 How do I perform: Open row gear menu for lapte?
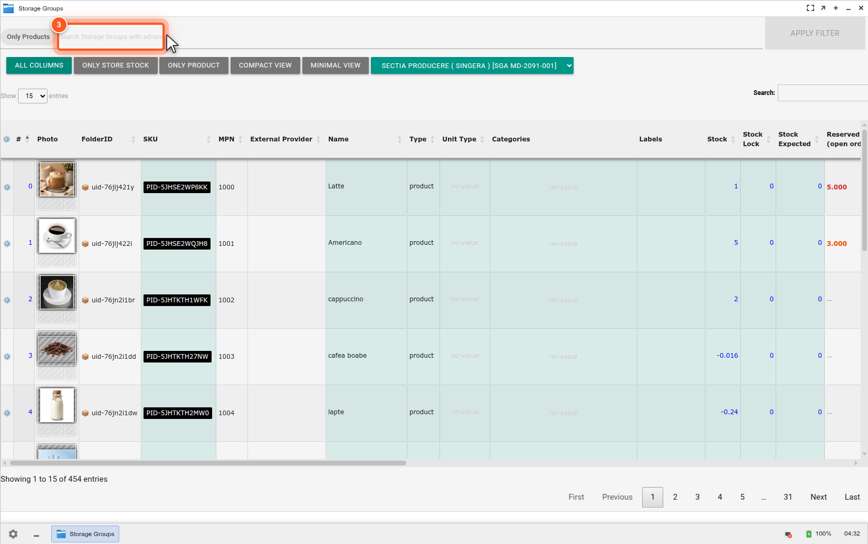(7, 413)
